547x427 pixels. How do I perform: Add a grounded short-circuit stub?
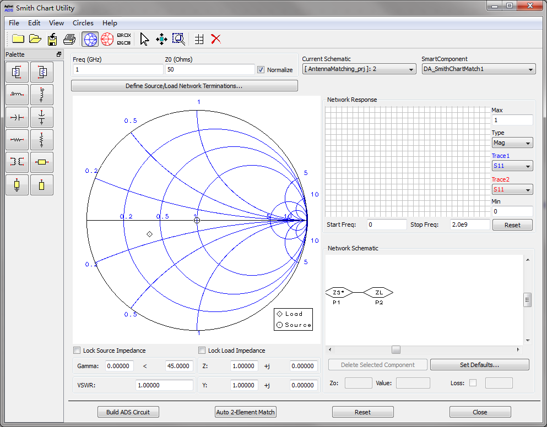(x=17, y=185)
